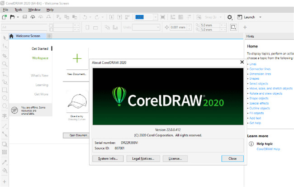The height and width of the screenshot is (187, 294).
Task: Click the Launch application button
Action: (x=246, y=17)
